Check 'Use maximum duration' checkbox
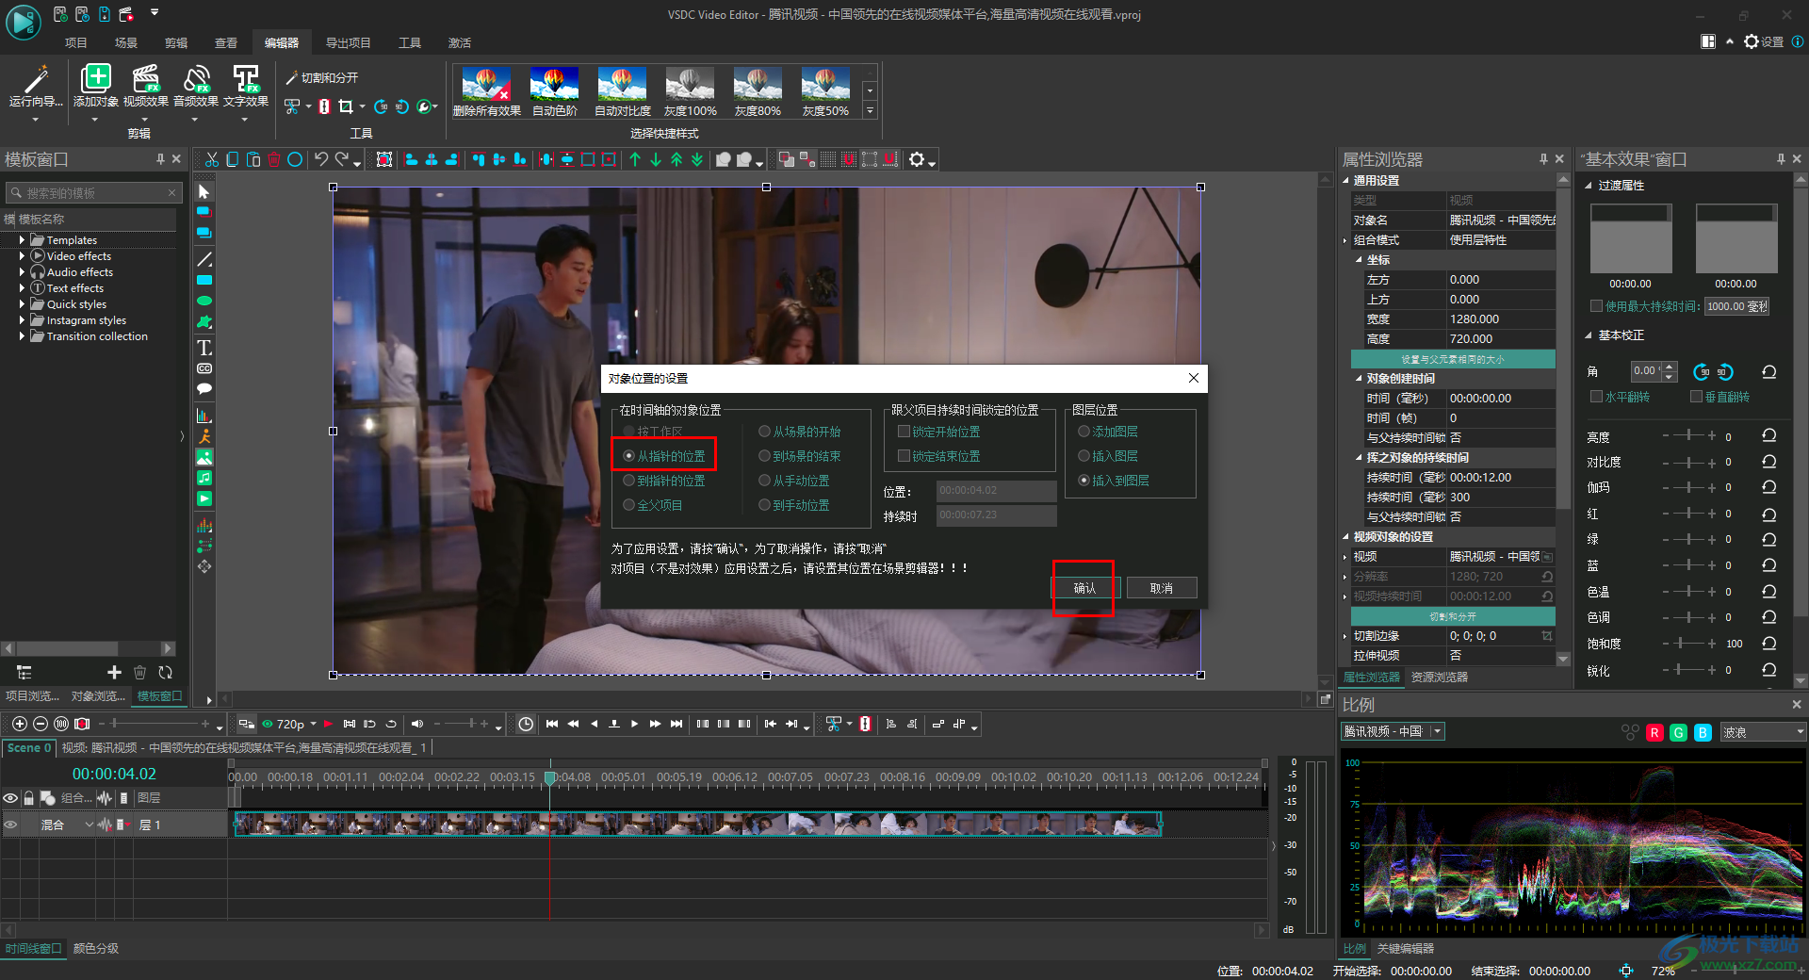 point(1596,306)
